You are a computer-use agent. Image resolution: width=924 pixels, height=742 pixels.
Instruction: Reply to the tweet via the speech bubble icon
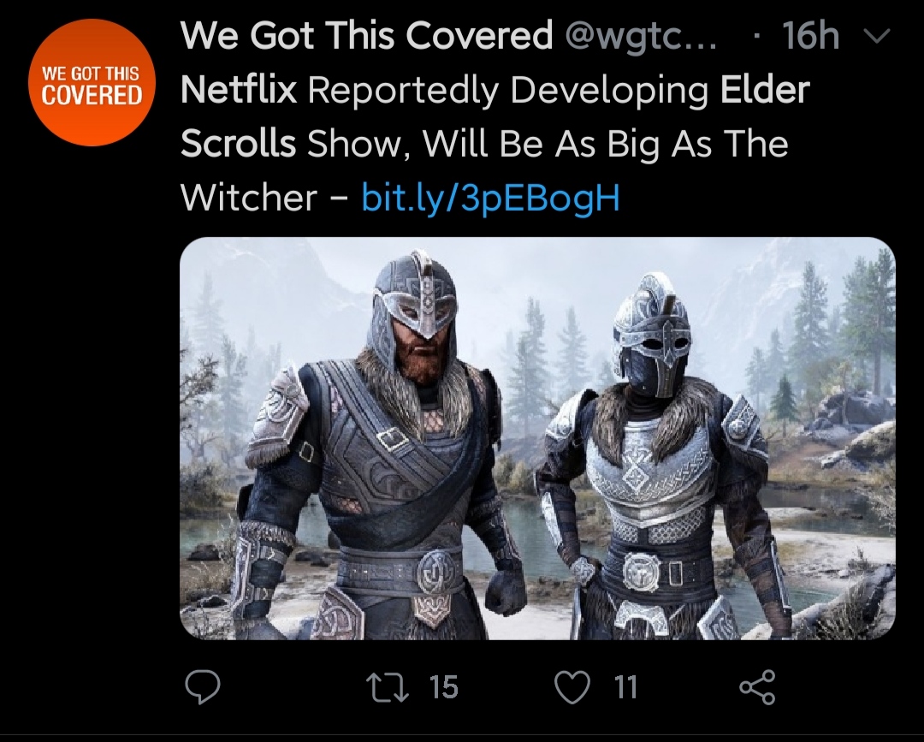tap(203, 686)
